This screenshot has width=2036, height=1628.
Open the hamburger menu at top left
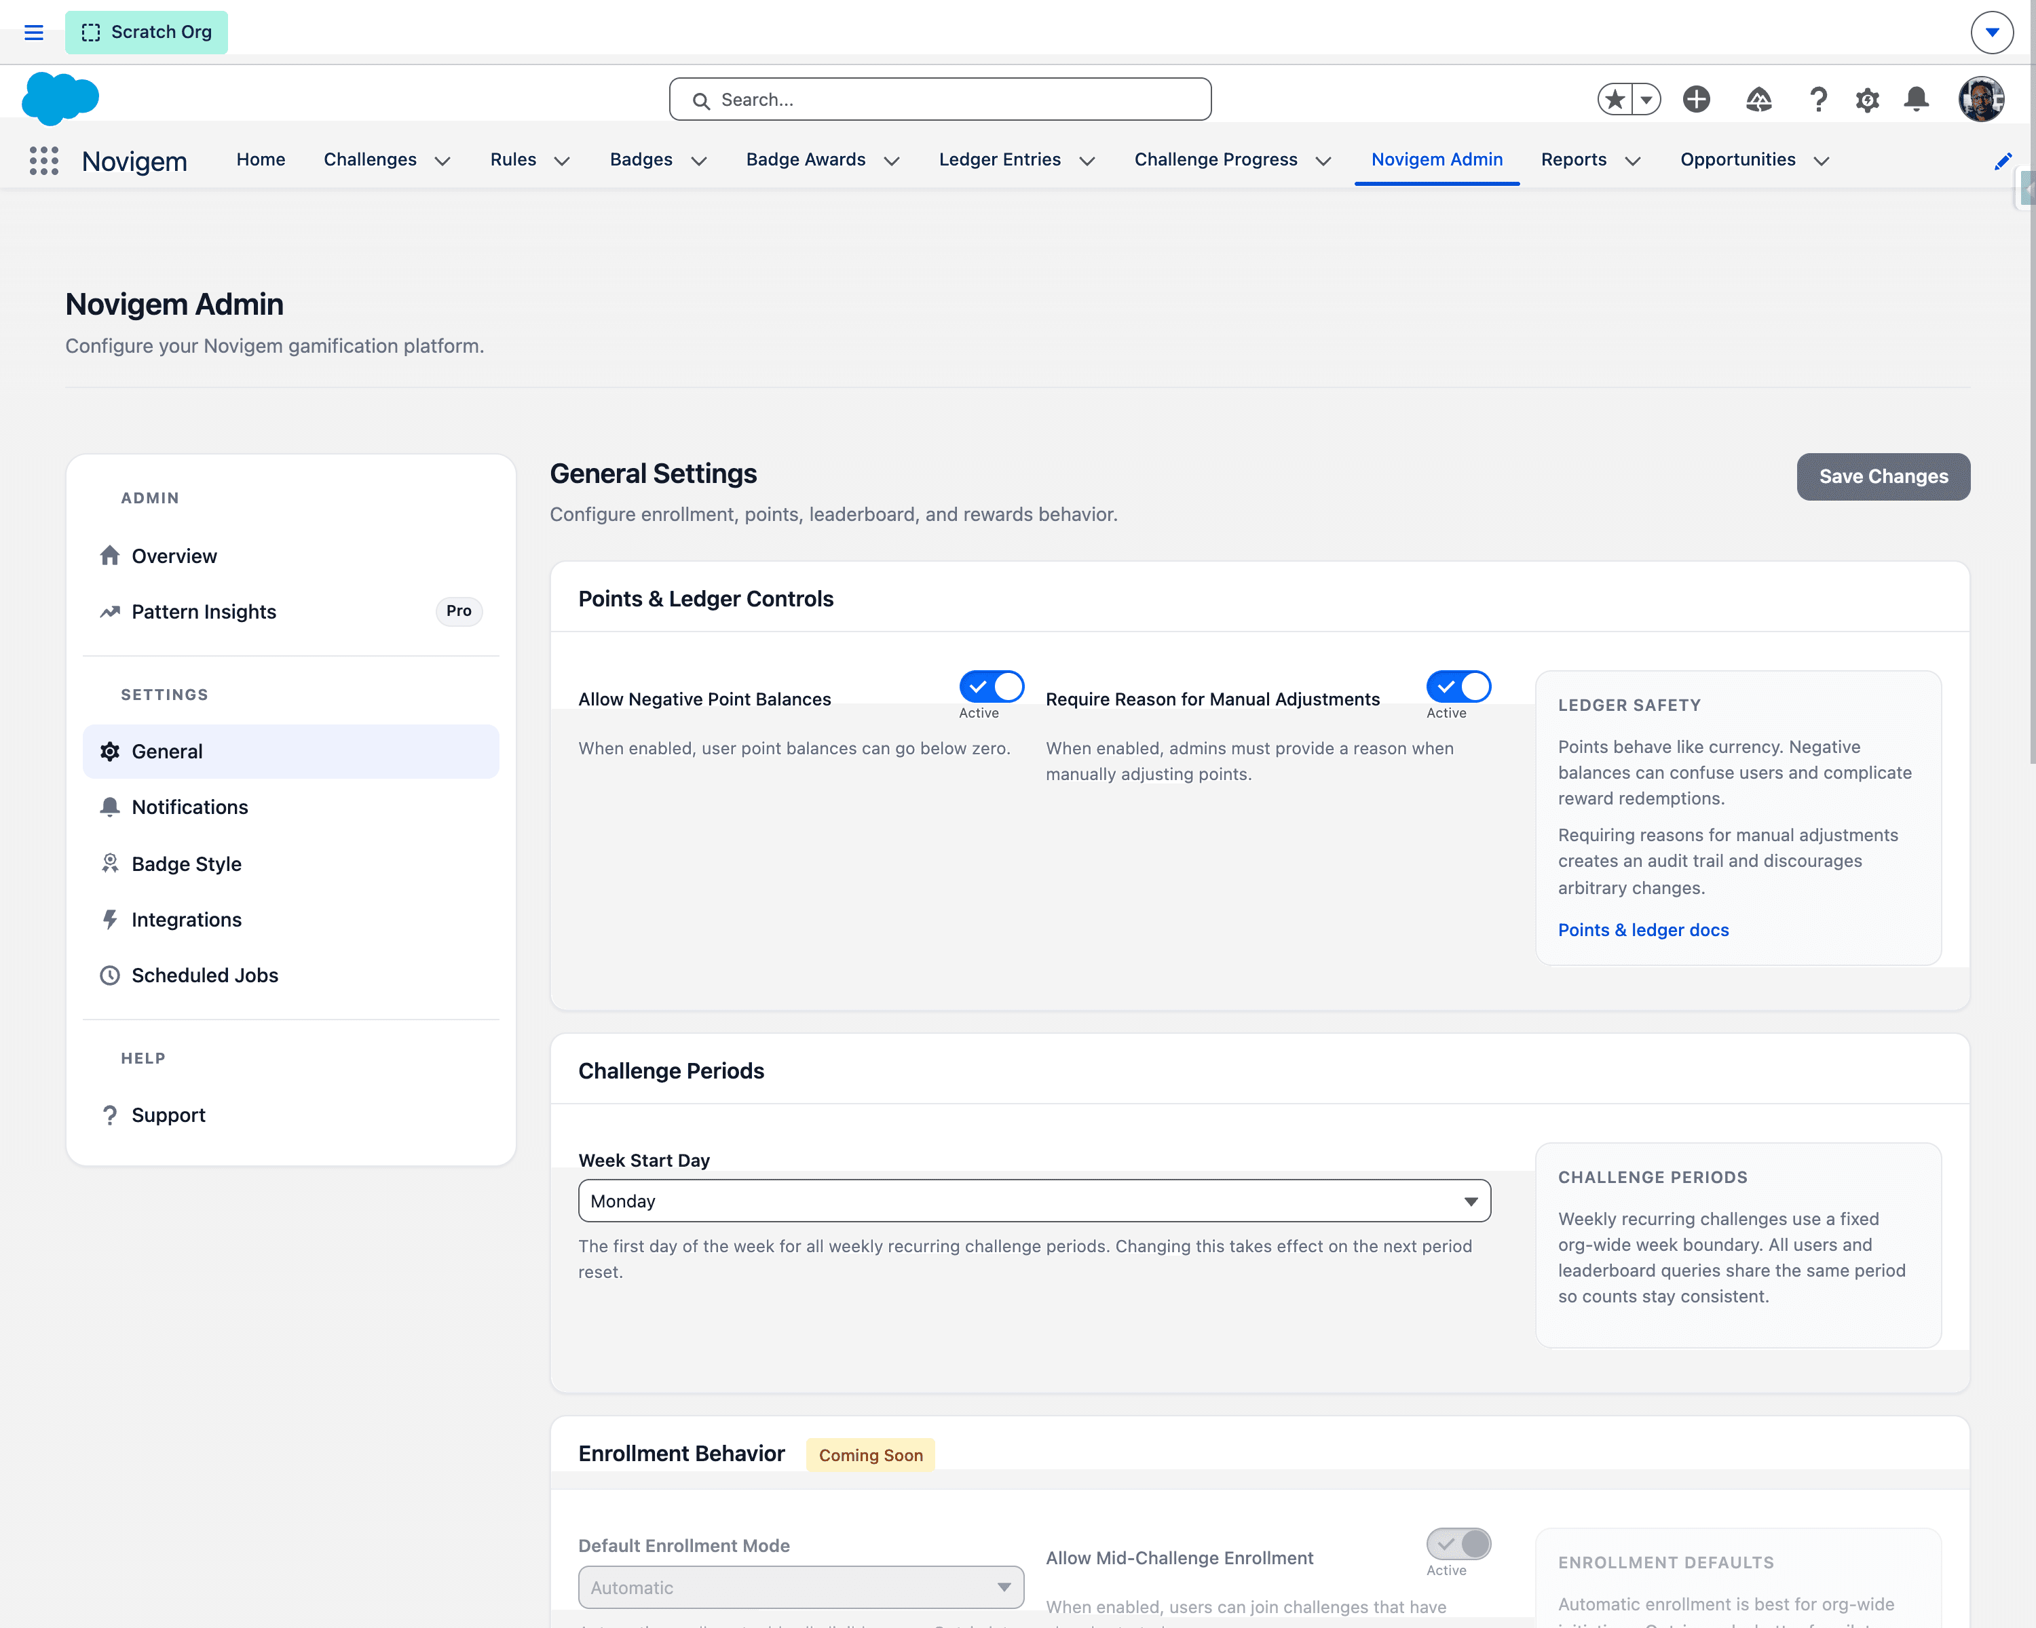pyautogui.click(x=34, y=32)
